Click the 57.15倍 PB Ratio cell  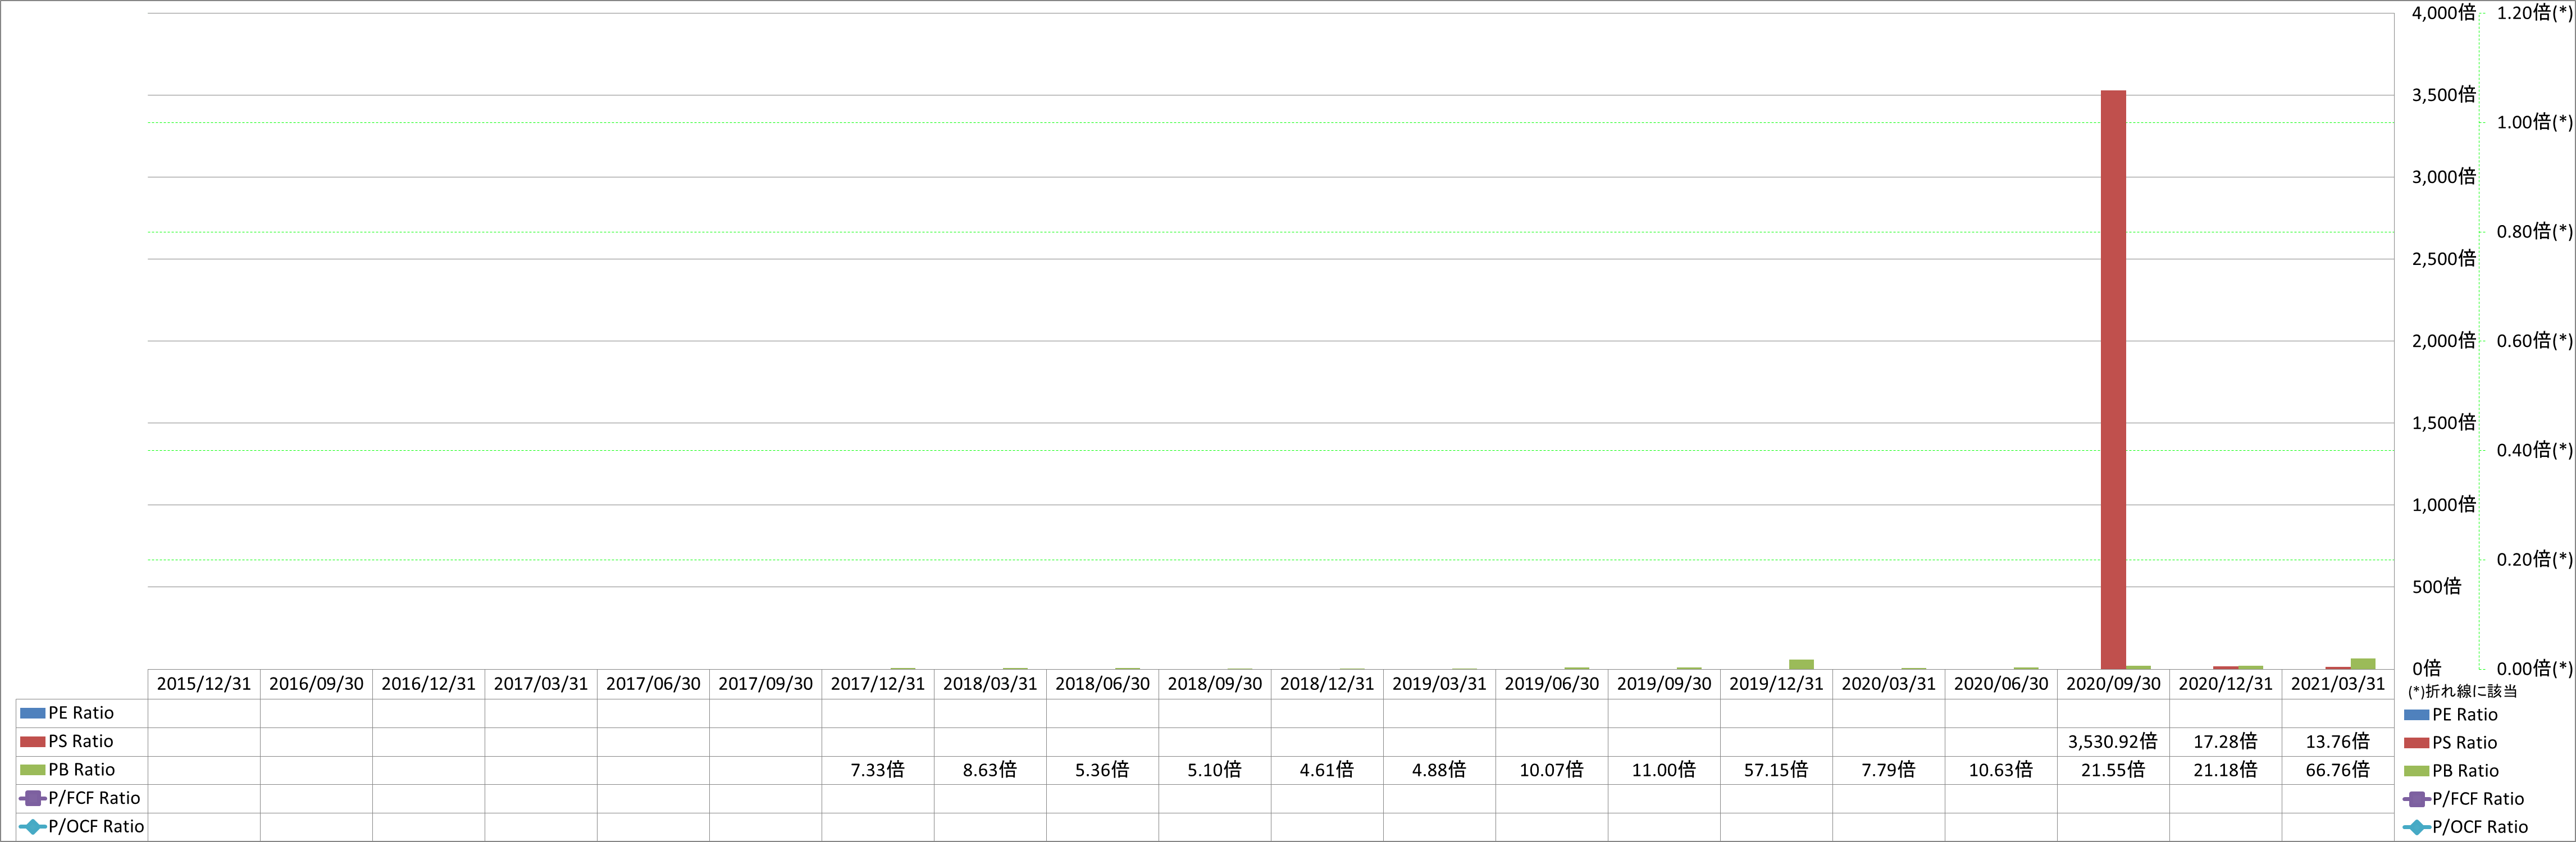pos(1776,770)
